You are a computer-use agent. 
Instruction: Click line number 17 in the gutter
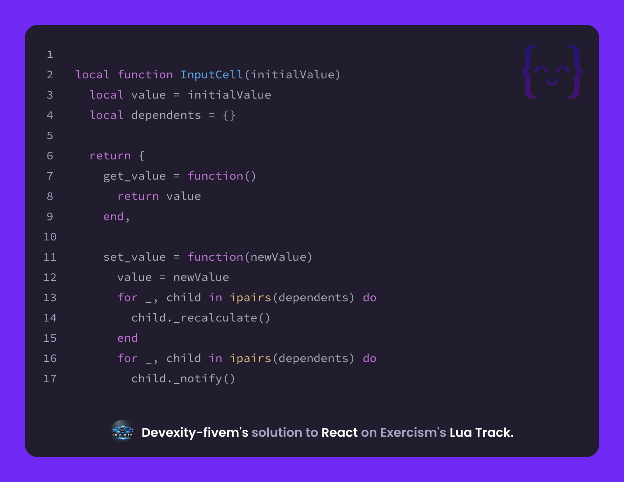point(50,378)
